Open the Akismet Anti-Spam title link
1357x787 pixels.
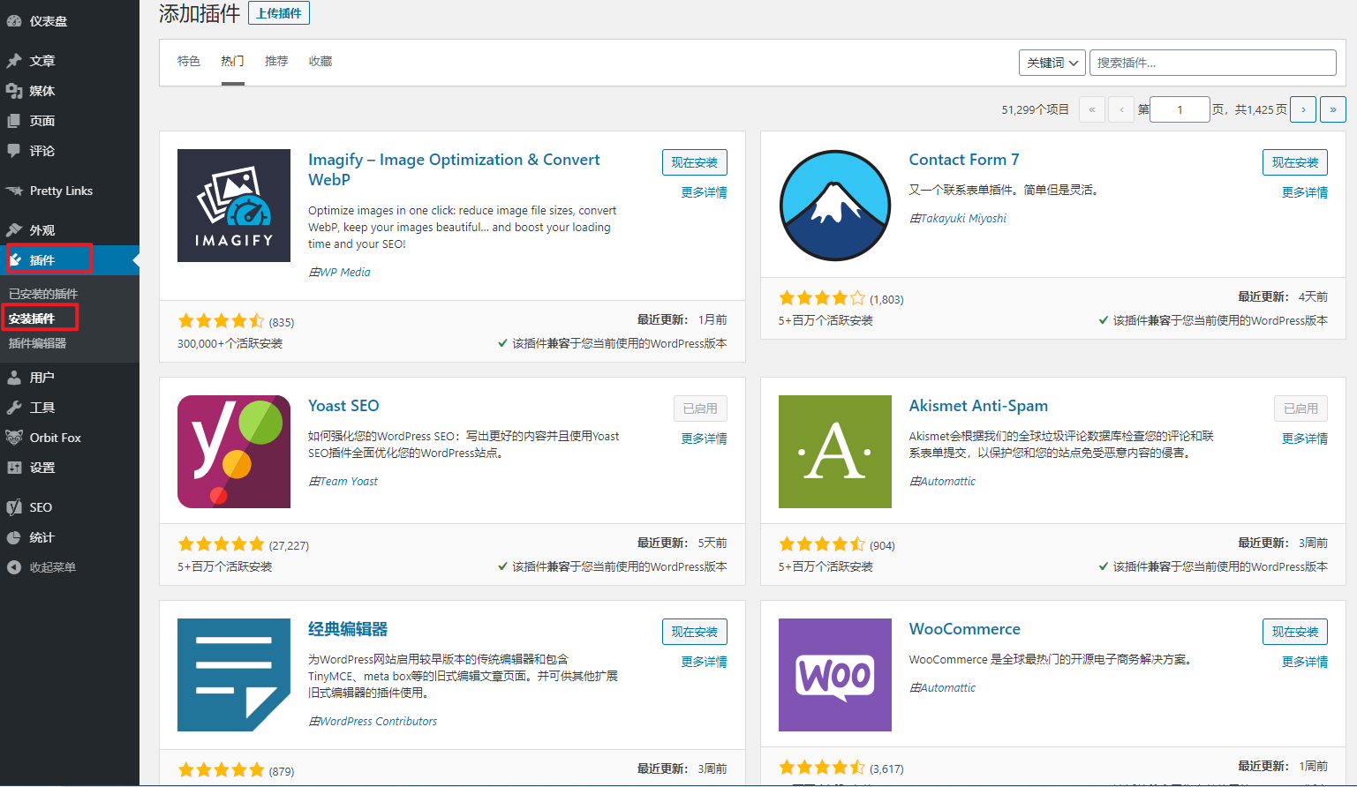click(978, 406)
